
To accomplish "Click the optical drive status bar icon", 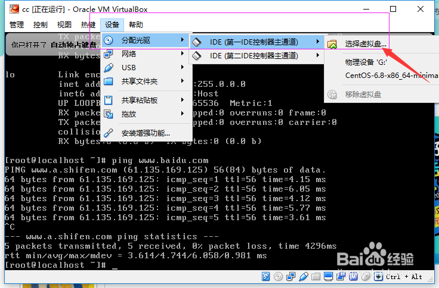I will (x=278, y=277).
